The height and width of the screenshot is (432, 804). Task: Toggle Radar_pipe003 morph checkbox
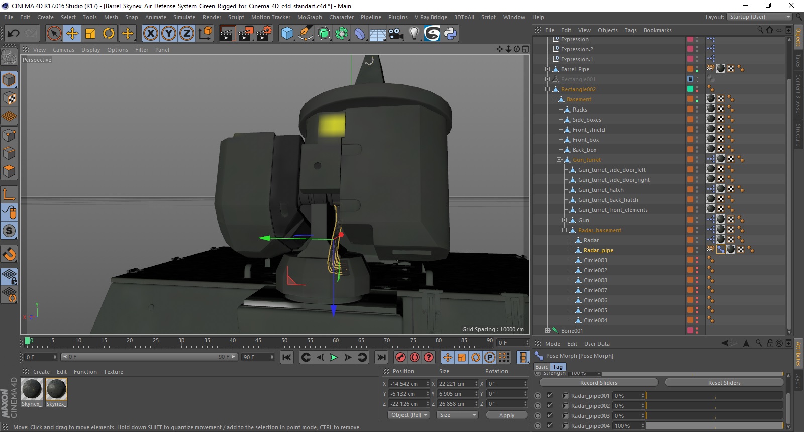click(550, 416)
